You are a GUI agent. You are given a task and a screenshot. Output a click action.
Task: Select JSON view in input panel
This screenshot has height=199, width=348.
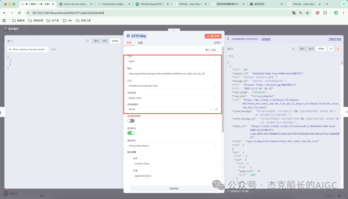[x=115, y=41]
